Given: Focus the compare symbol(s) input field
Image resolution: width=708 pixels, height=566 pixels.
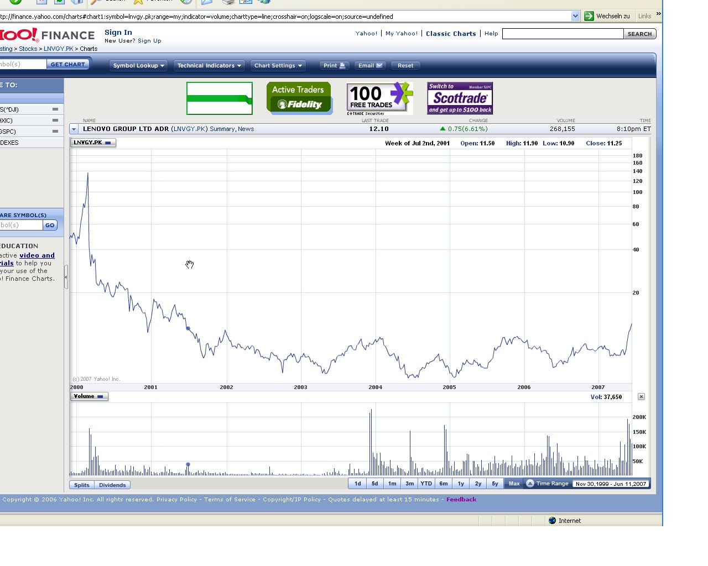Looking at the screenshot, I should 21,225.
